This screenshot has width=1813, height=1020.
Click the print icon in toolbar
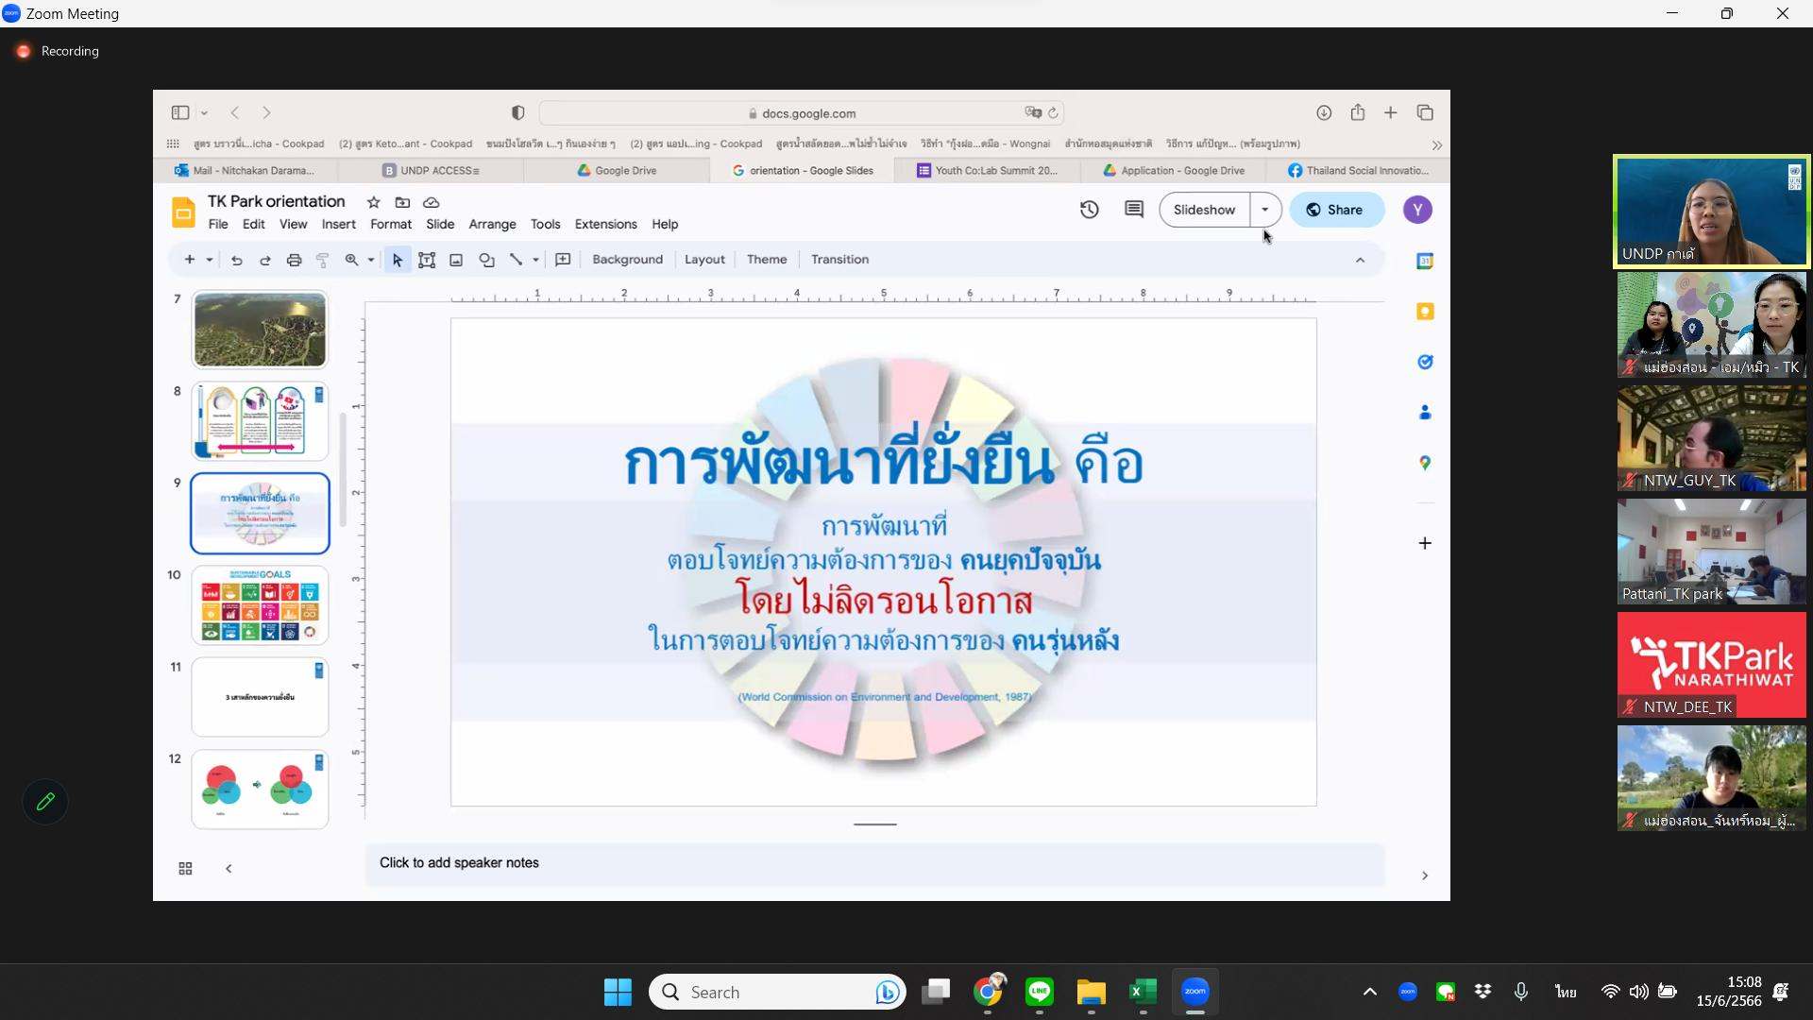pos(294,260)
